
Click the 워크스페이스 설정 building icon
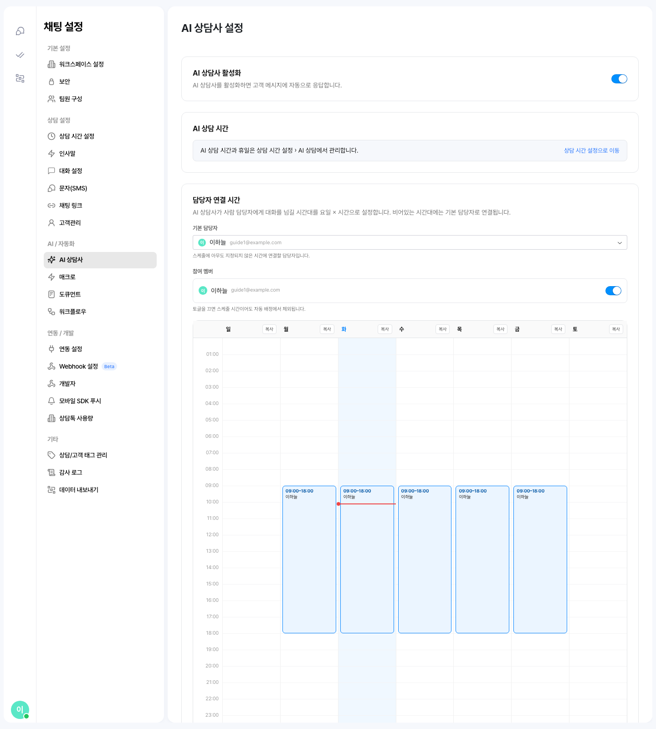pyautogui.click(x=51, y=64)
